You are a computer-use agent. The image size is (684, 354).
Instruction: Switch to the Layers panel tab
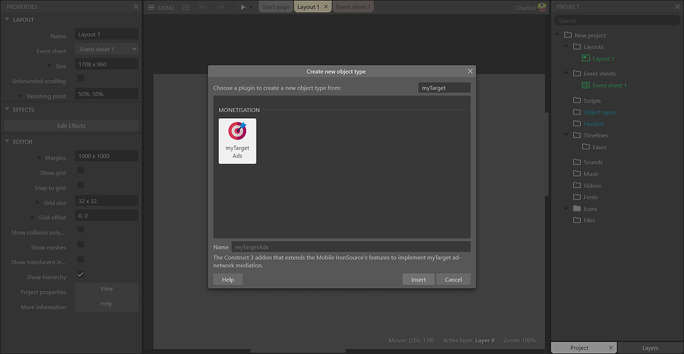point(650,348)
